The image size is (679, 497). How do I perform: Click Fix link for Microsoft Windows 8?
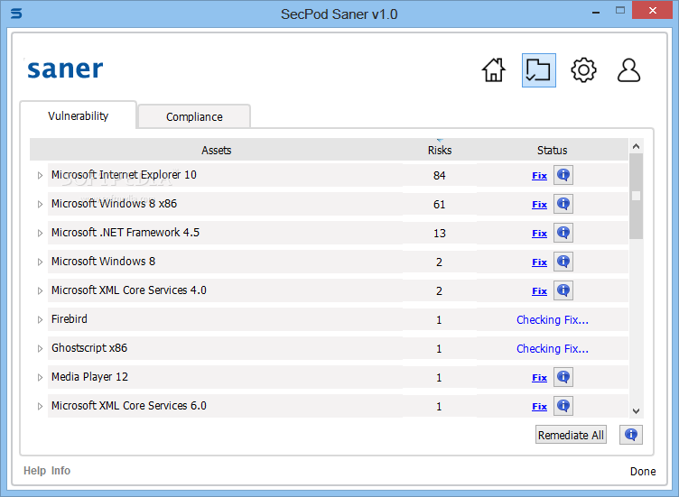click(x=539, y=262)
